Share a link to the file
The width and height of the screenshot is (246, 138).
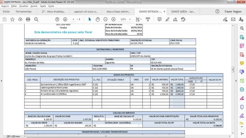(x=225, y=20)
